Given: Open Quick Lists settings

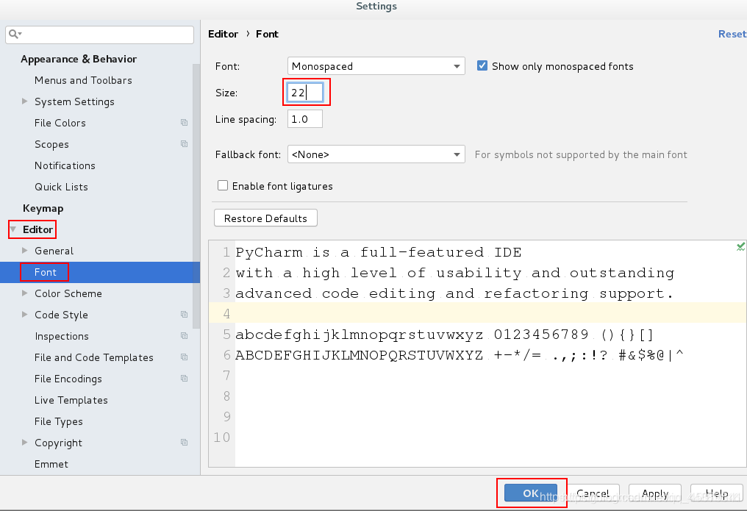Looking at the screenshot, I should click(61, 187).
